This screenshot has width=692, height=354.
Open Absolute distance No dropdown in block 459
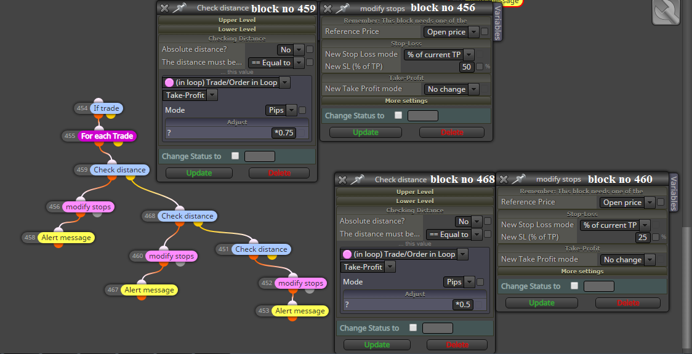tap(291, 49)
